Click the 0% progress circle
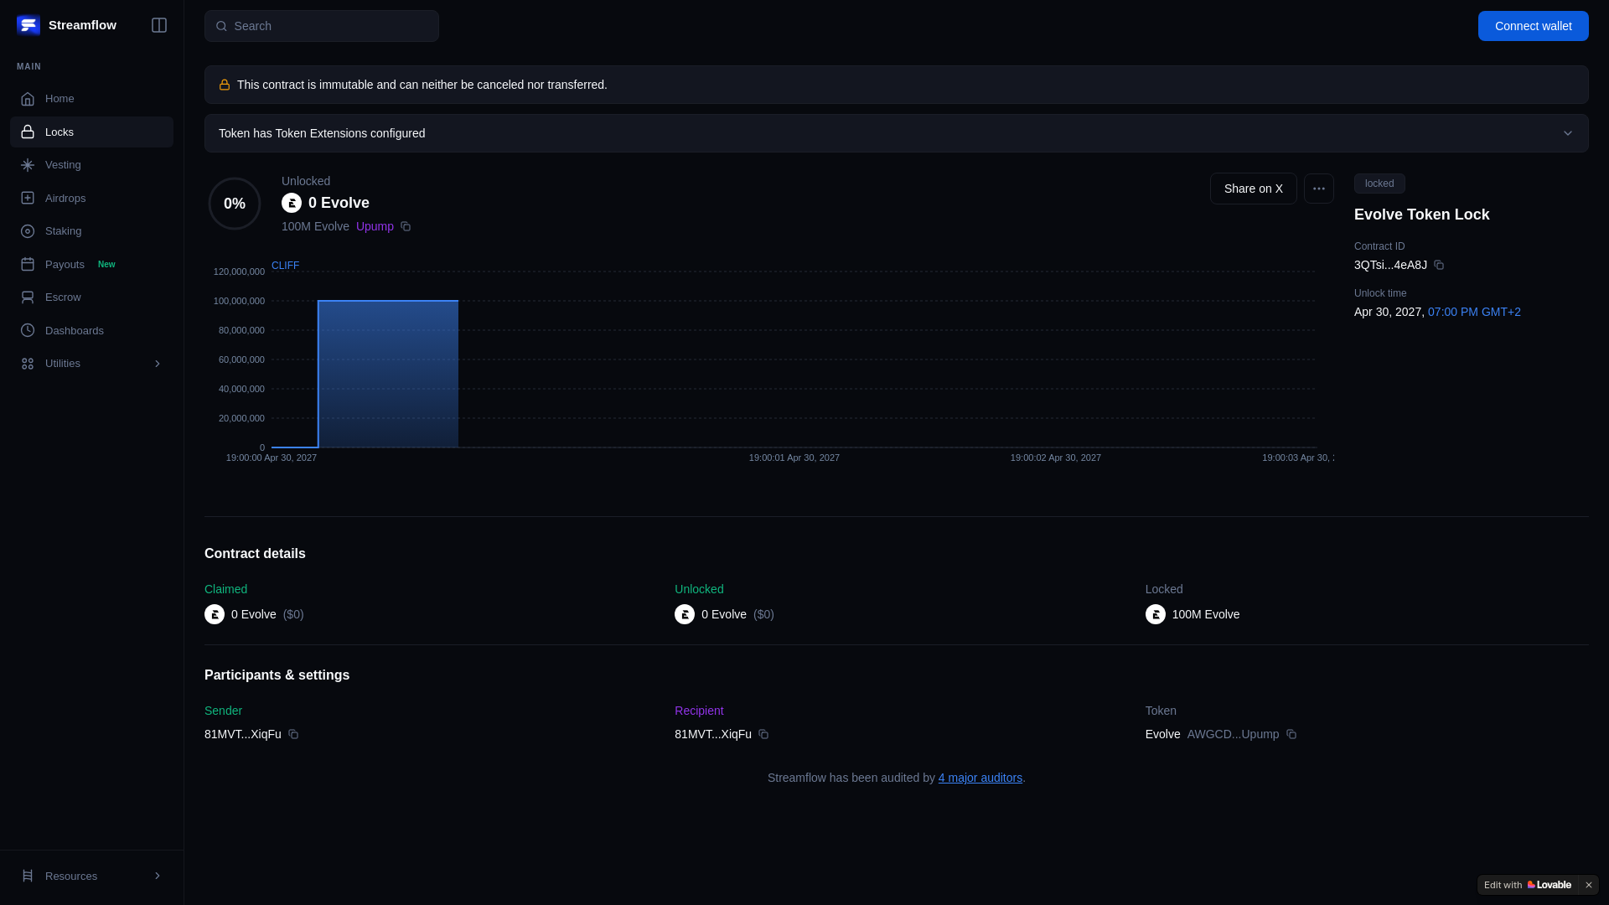Viewport: 1609px width, 905px height. pos(235,204)
